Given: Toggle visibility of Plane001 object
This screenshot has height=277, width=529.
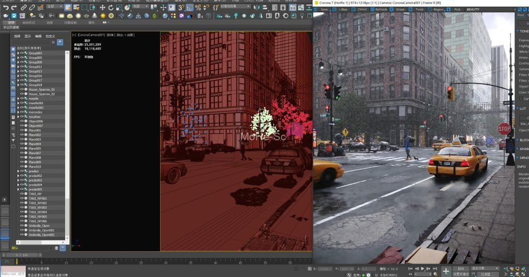Looking at the screenshot, I should pyautogui.click(x=22, y=131).
